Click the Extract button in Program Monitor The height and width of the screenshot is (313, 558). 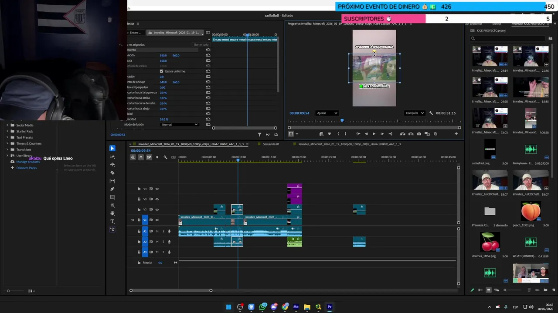coord(411,134)
